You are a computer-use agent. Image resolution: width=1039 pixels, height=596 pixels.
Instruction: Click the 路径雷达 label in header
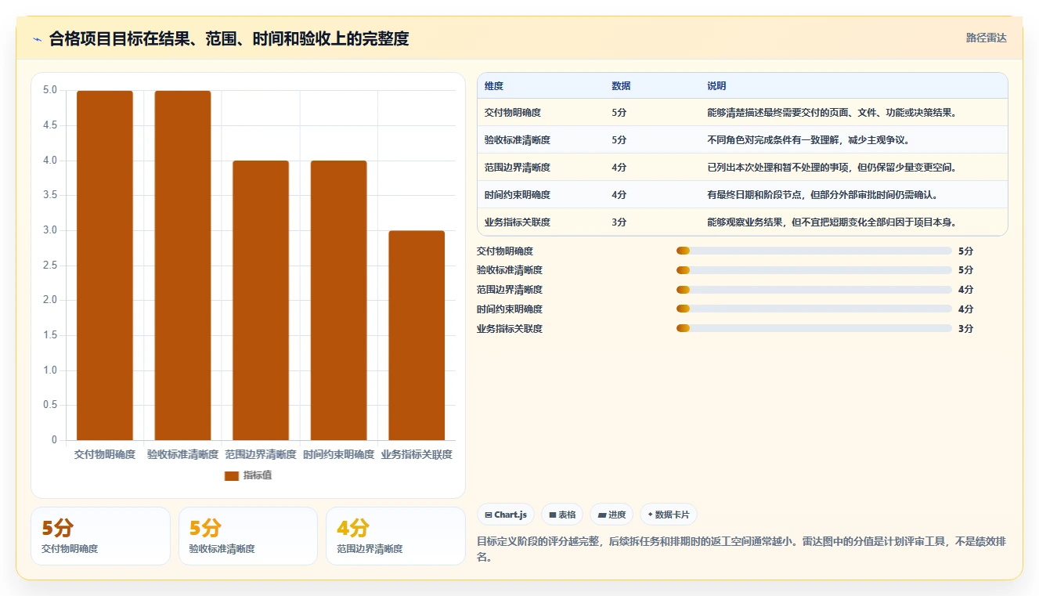tap(986, 38)
